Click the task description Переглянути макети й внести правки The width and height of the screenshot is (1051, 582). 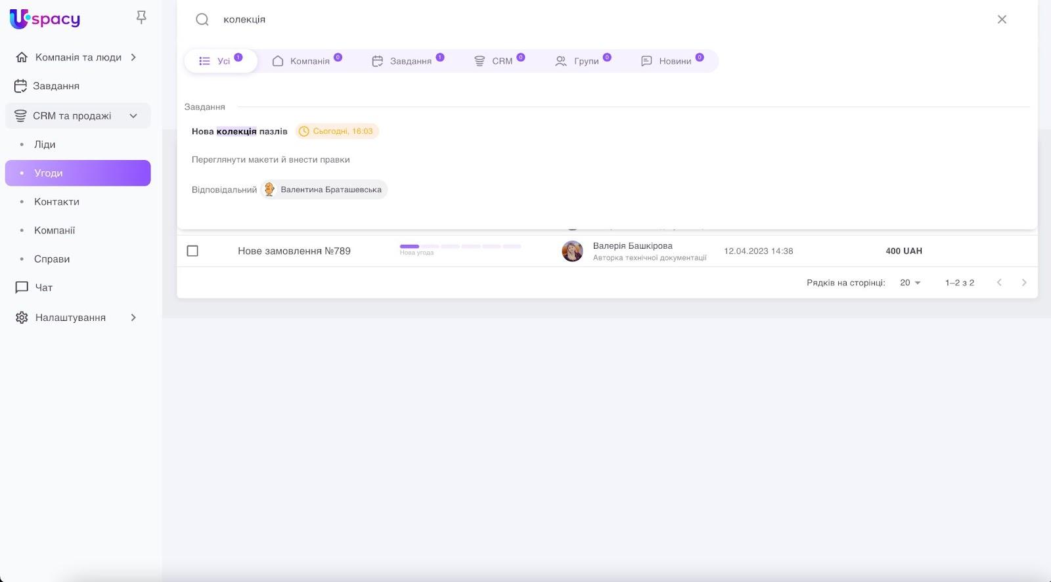click(271, 159)
